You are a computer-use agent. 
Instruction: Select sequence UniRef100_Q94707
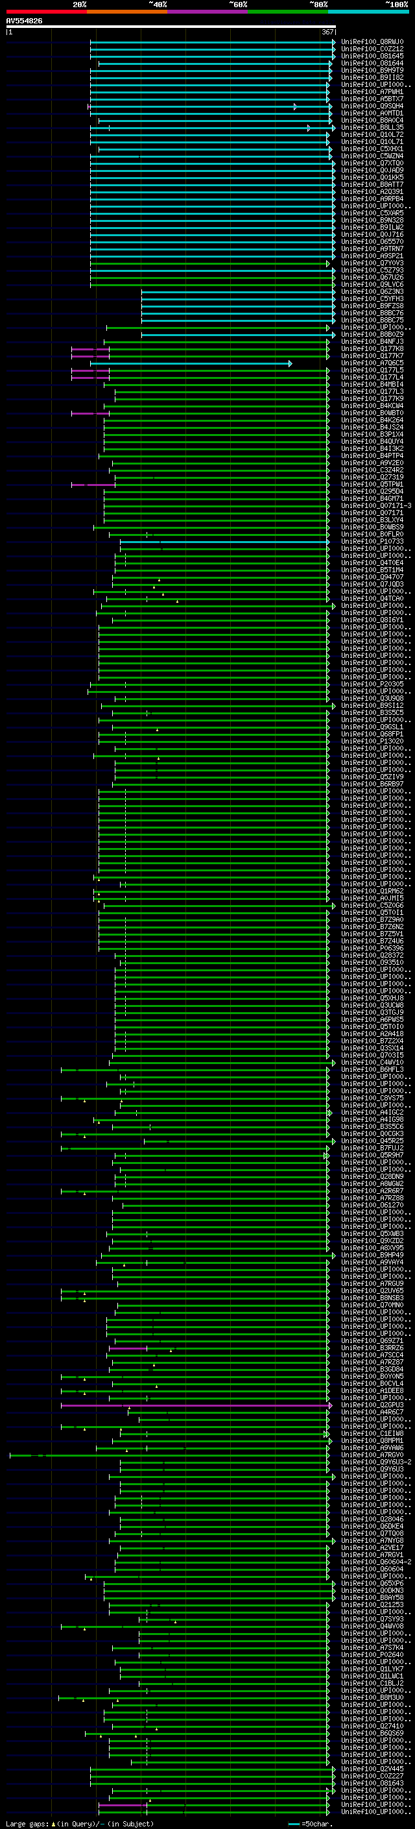point(372,577)
